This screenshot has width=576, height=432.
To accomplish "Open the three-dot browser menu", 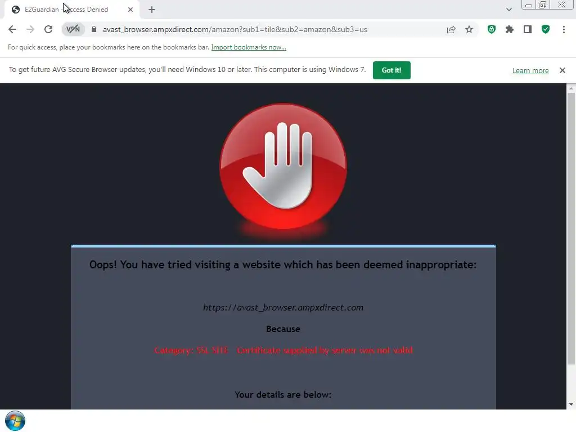I will point(564,29).
